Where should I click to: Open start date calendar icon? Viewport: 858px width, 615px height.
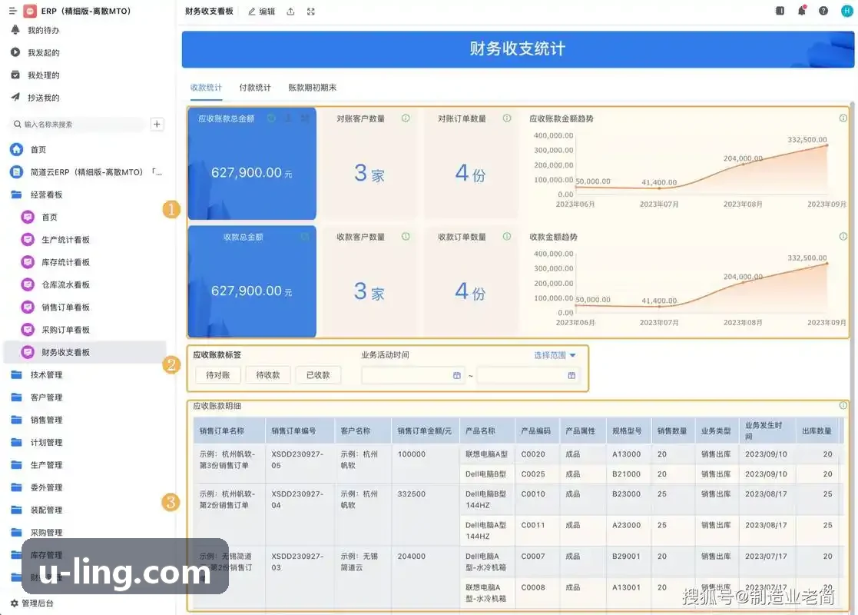click(x=457, y=376)
